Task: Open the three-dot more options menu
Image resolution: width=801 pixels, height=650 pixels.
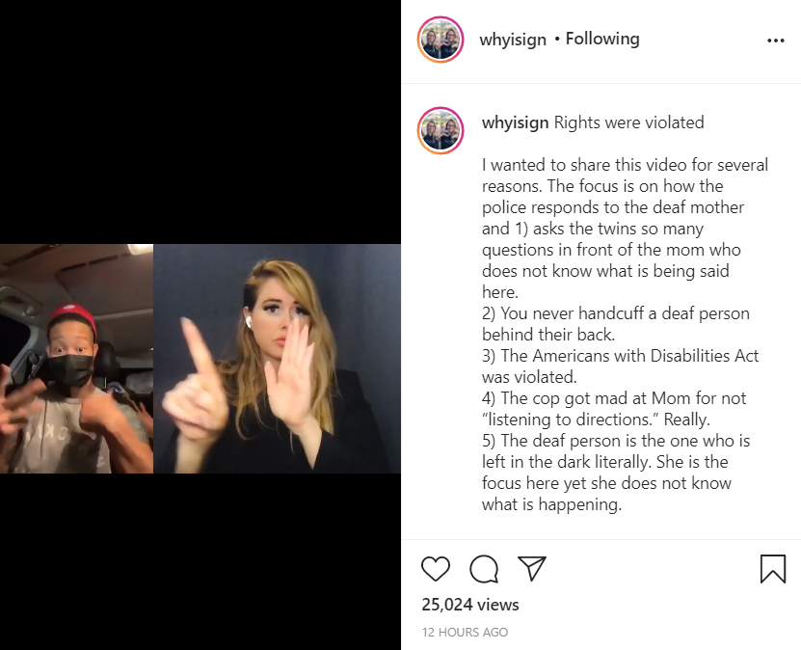Action: coord(776,41)
